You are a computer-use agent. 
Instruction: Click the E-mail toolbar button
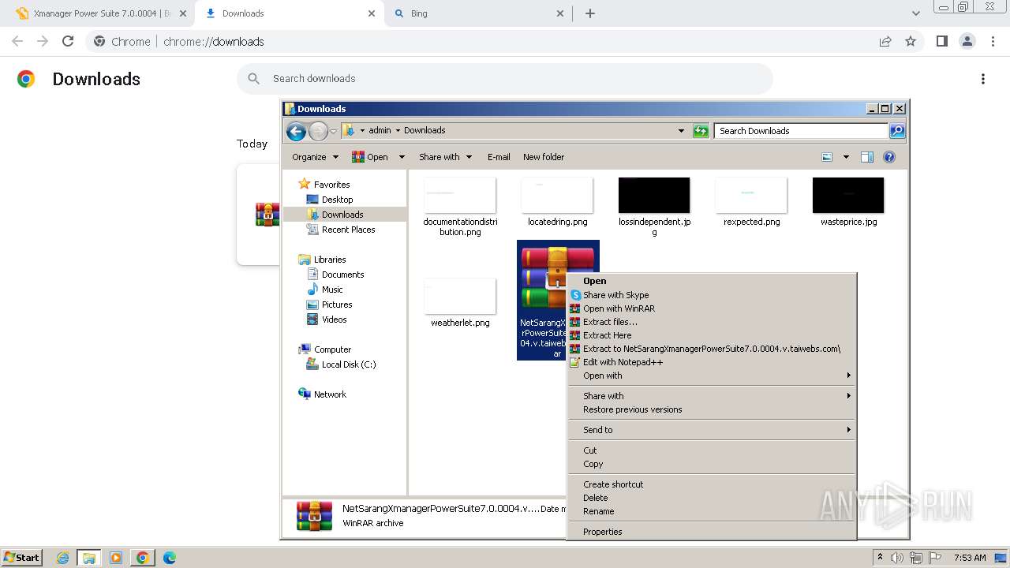point(499,157)
